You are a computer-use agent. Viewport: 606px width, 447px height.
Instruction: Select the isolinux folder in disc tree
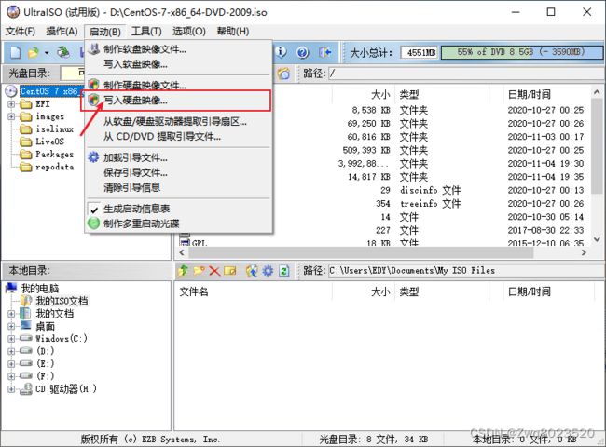tap(54, 129)
